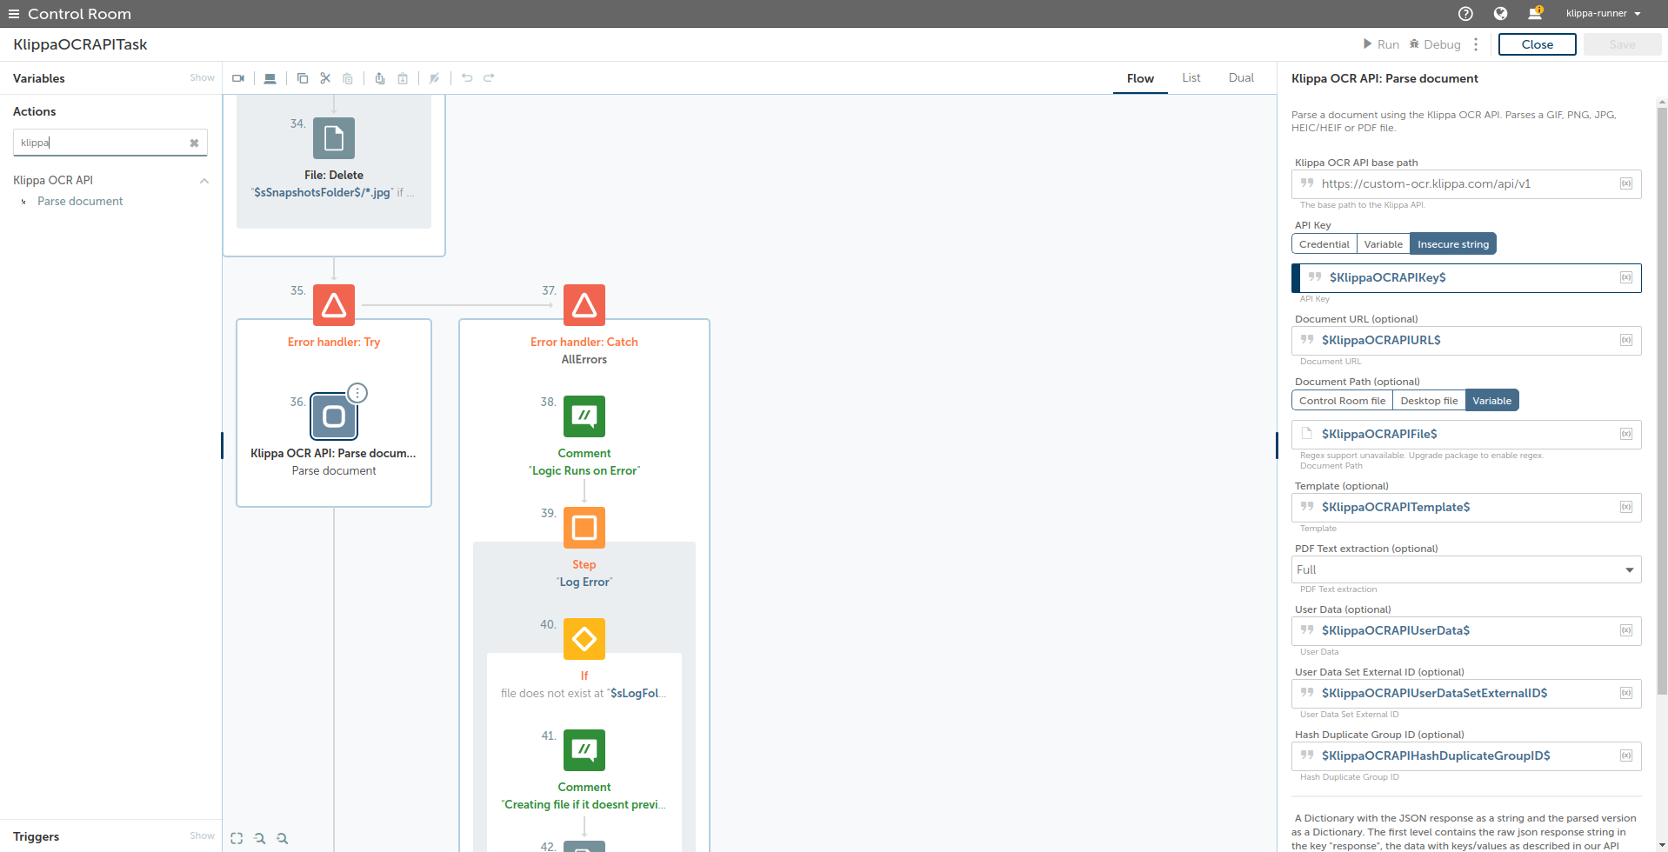Screen dimensions: 1668x852
Task: Cut the selected action with the scissors
Action: 325,78
